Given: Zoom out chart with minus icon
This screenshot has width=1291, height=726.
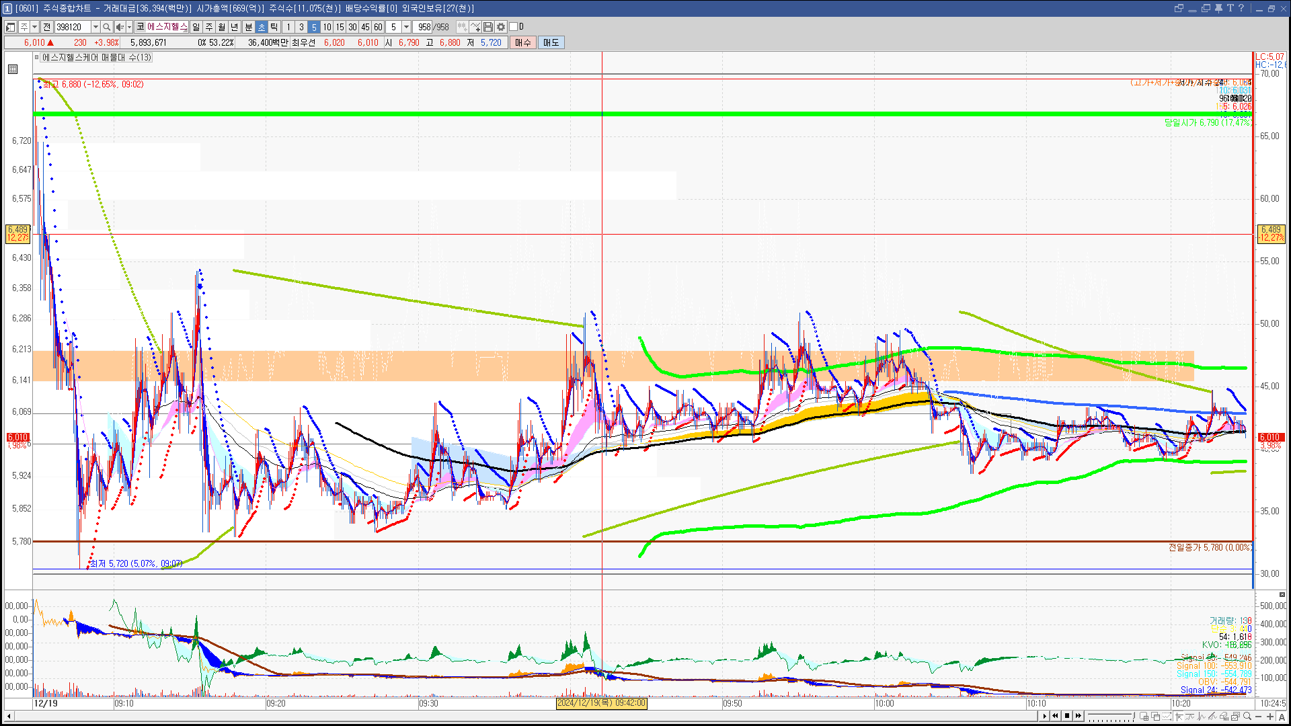Looking at the screenshot, I should point(1259,717).
